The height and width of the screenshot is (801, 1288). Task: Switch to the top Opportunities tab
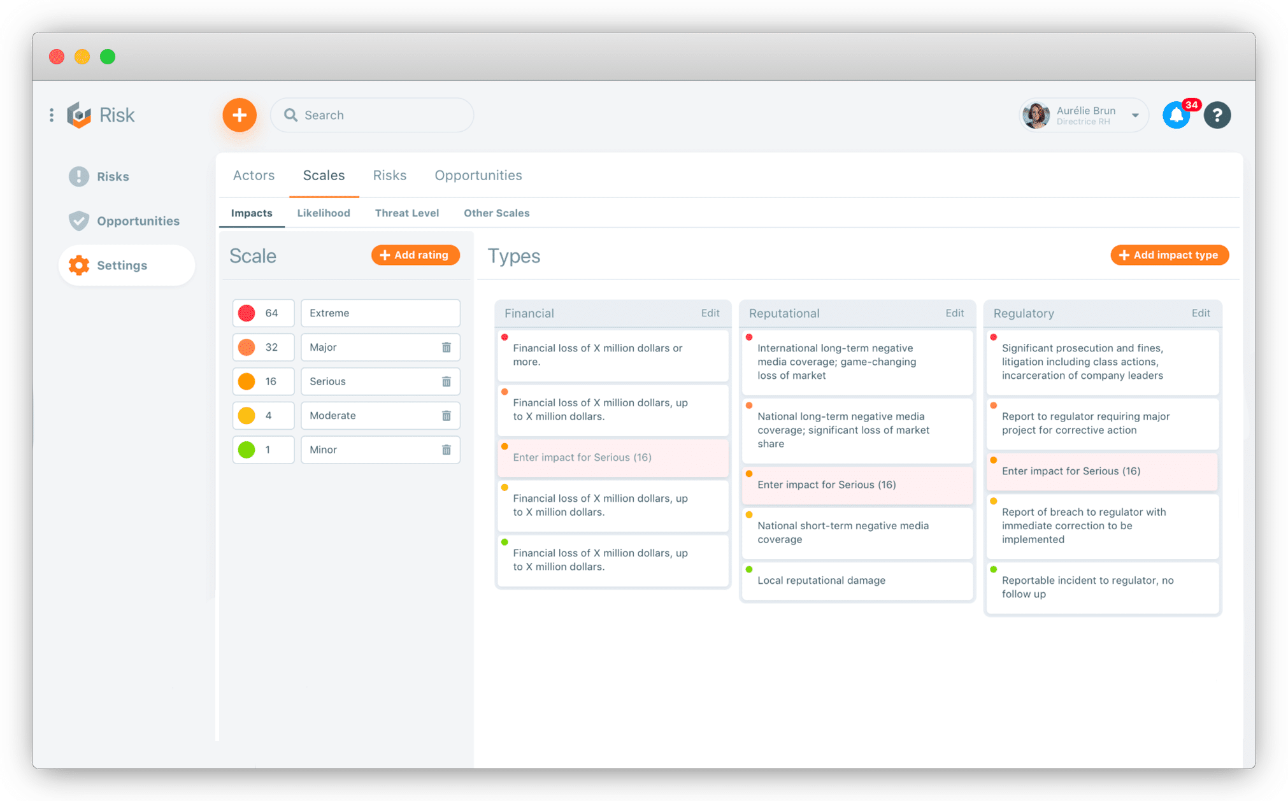click(x=478, y=175)
